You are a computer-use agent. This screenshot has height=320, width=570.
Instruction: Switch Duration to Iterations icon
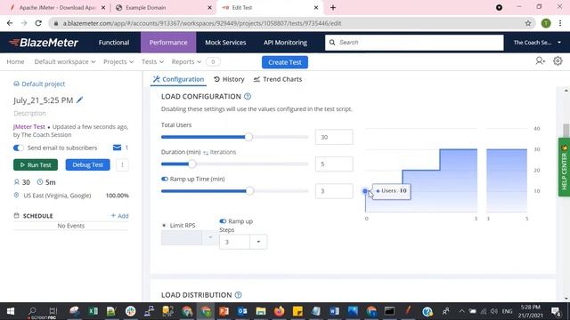pyautogui.click(x=206, y=152)
